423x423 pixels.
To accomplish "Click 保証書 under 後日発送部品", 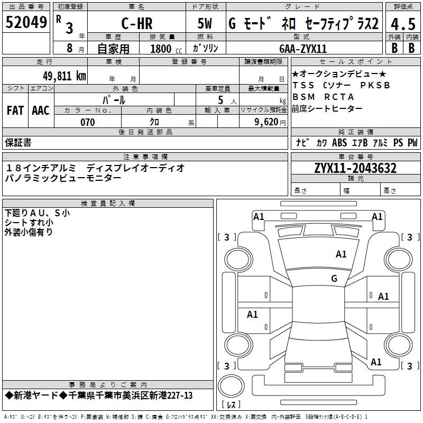I will tap(18, 143).
